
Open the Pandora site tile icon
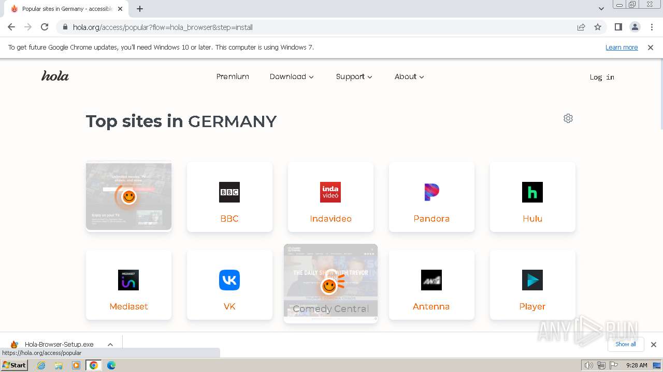tap(431, 192)
